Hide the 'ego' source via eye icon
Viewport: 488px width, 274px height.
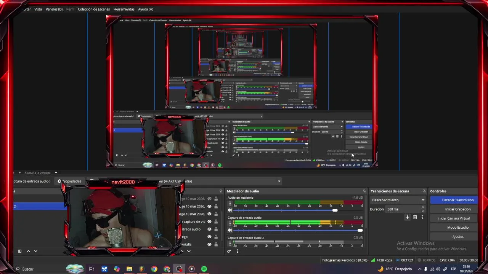pyautogui.click(x=209, y=237)
